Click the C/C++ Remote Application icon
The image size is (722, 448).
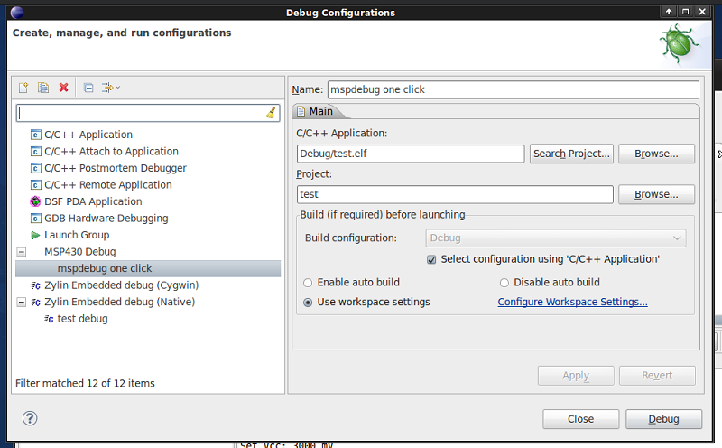point(35,185)
